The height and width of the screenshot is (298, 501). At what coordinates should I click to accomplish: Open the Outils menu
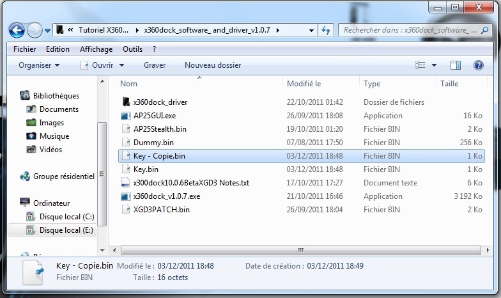(x=133, y=49)
